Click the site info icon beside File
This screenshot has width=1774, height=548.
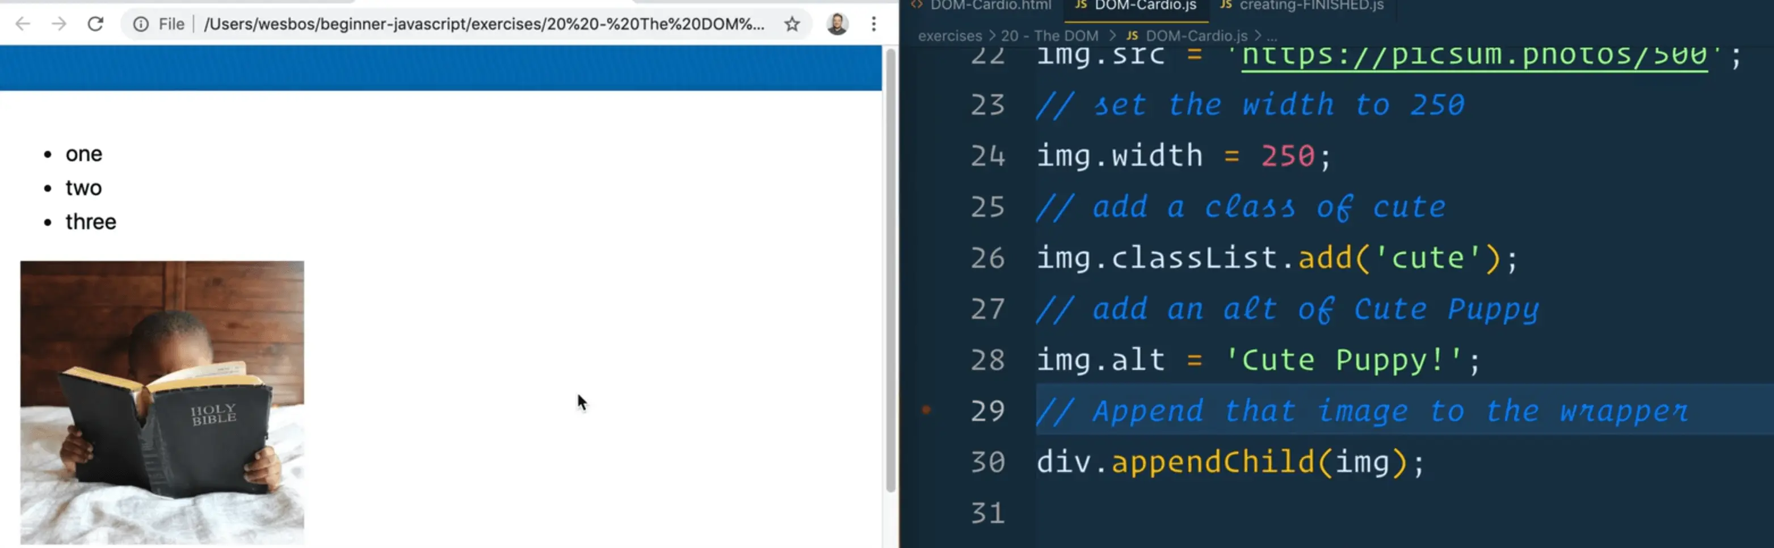[141, 24]
